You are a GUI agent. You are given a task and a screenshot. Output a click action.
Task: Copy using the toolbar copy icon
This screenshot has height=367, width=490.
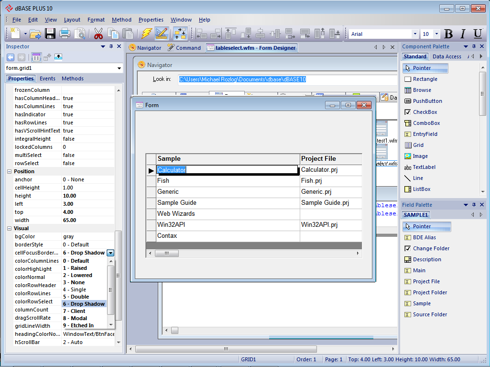(x=113, y=33)
